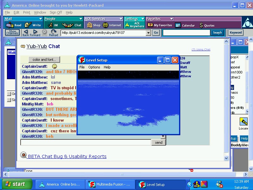Screen dimensions: 253x190
Task: Reload the current page
Action: coord(53,31)
